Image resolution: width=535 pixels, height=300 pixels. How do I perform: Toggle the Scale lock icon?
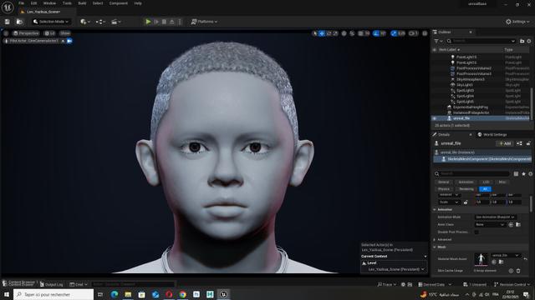[x=466, y=202]
